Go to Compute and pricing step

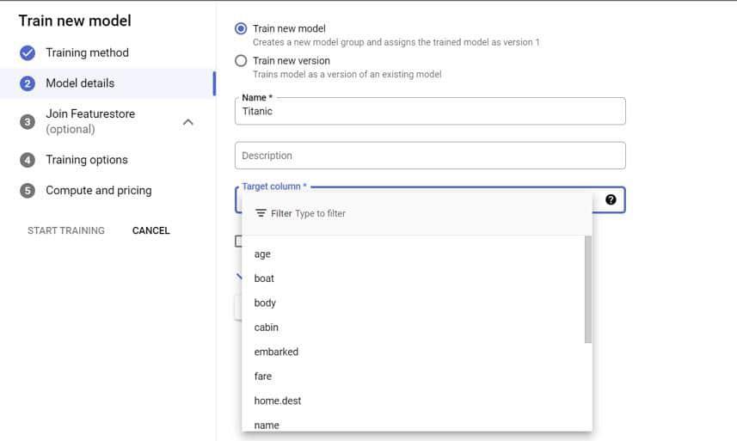click(98, 191)
